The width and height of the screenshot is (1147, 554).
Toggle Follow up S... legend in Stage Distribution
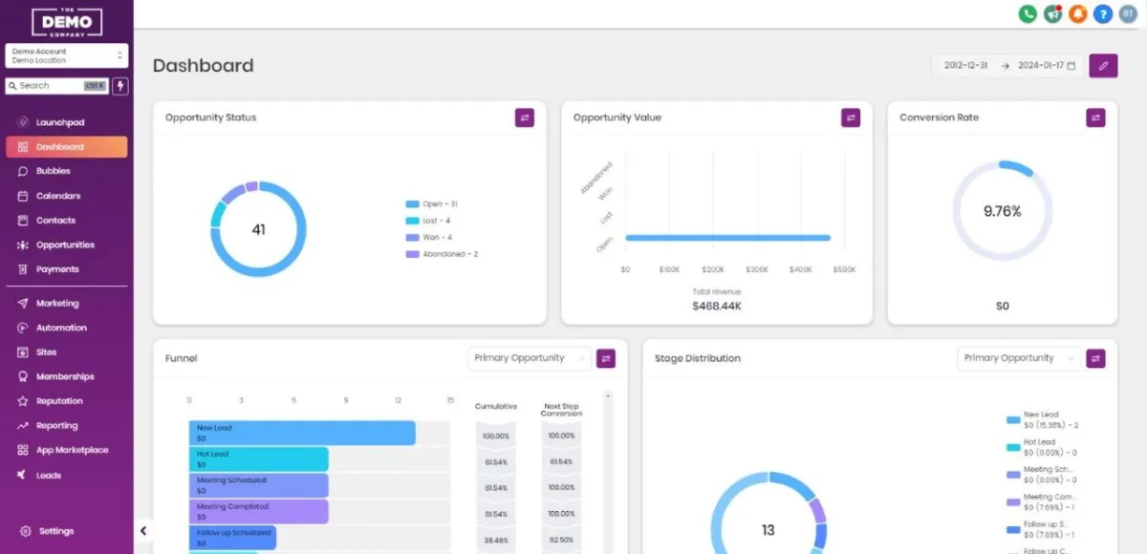(1044, 529)
